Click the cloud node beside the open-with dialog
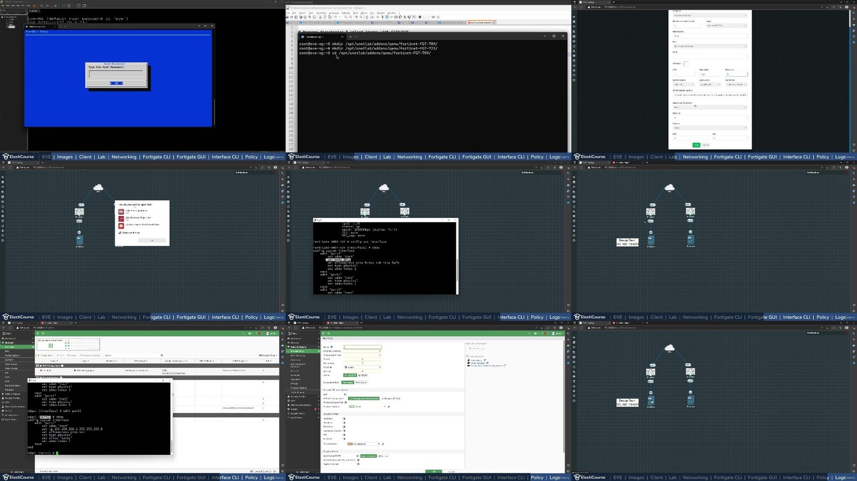 click(98, 187)
